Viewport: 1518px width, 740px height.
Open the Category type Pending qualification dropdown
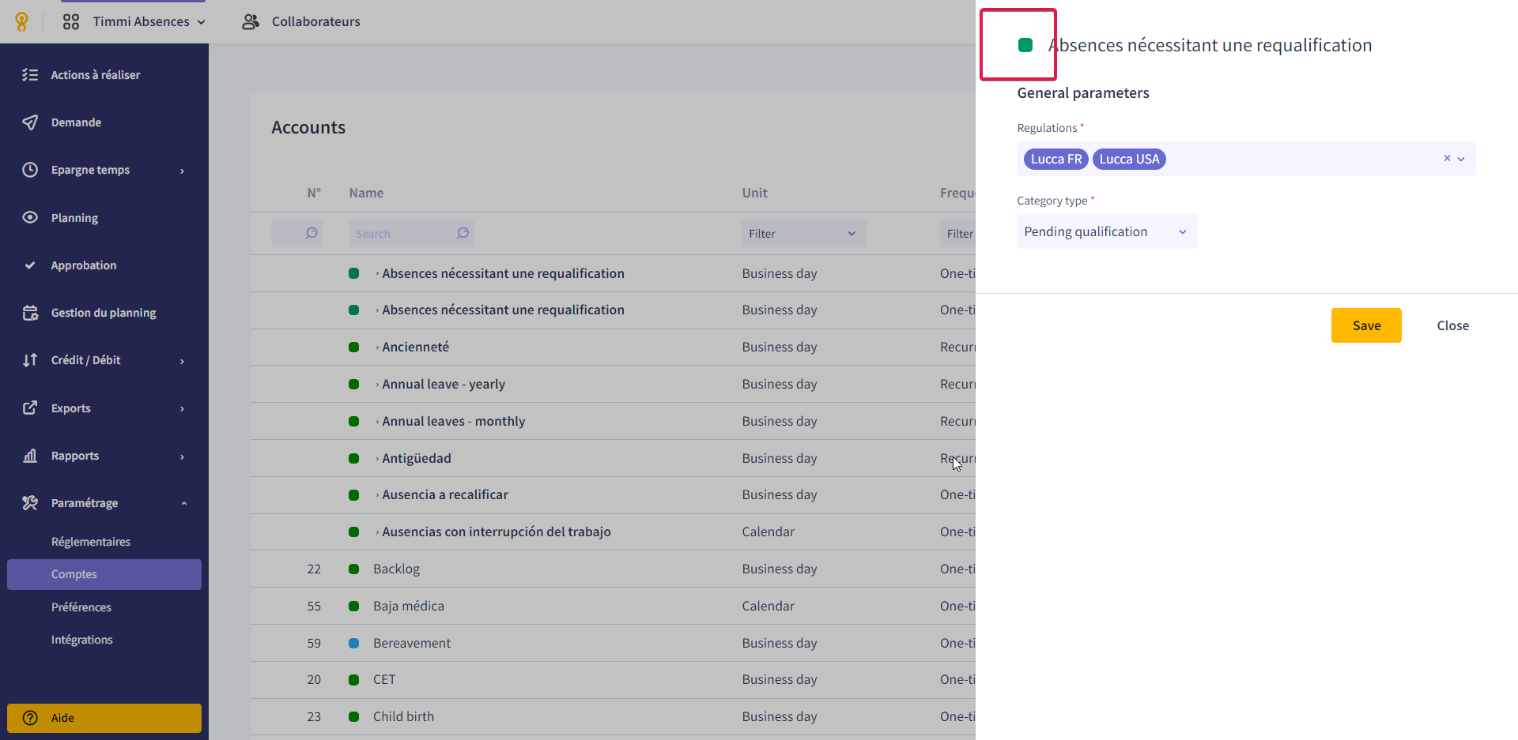tap(1107, 231)
